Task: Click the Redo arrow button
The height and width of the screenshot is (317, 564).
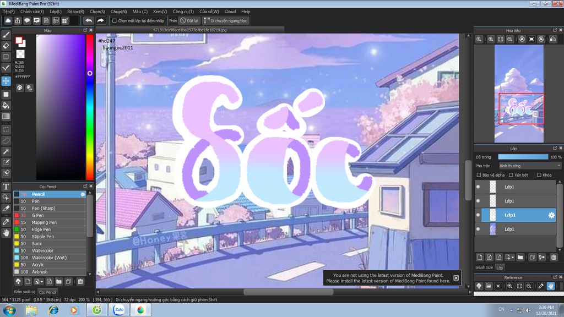Action: pyautogui.click(x=100, y=21)
